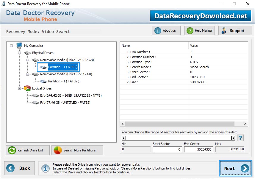Click the 30238719 value cell
255x179 pixels.
tap(218, 77)
